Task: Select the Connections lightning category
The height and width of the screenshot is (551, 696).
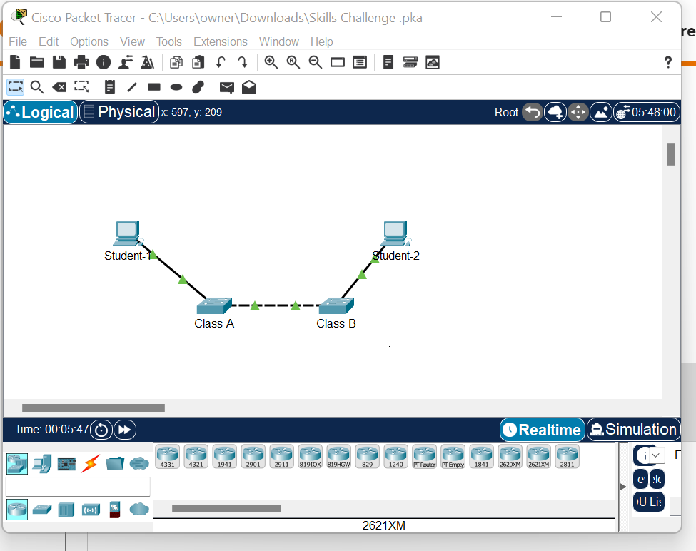Action: point(91,464)
